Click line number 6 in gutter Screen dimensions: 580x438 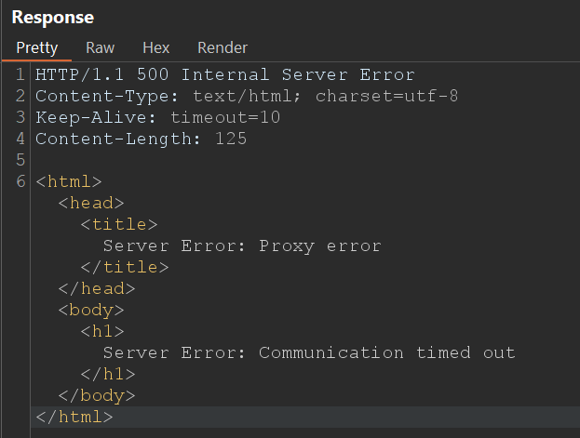[x=20, y=181]
